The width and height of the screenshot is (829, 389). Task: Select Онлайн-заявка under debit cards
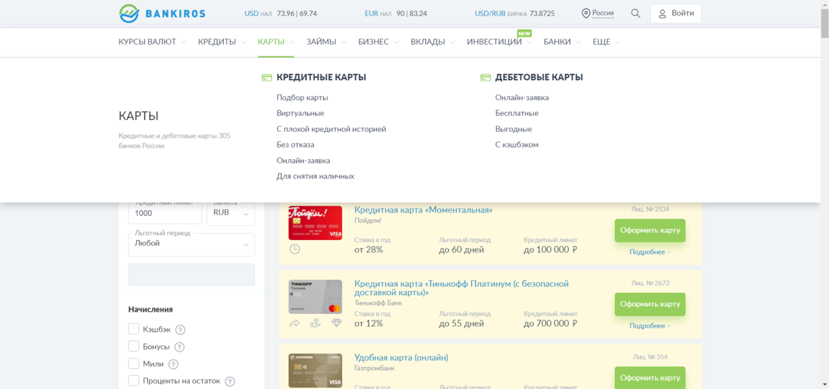(x=522, y=97)
